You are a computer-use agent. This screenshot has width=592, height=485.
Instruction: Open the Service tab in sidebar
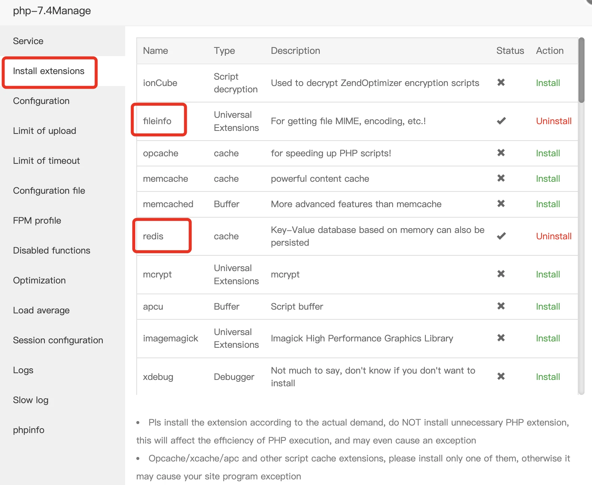(x=28, y=41)
